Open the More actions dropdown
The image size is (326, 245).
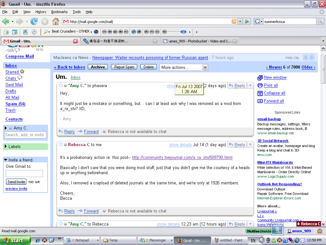pyautogui.click(x=184, y=67)
